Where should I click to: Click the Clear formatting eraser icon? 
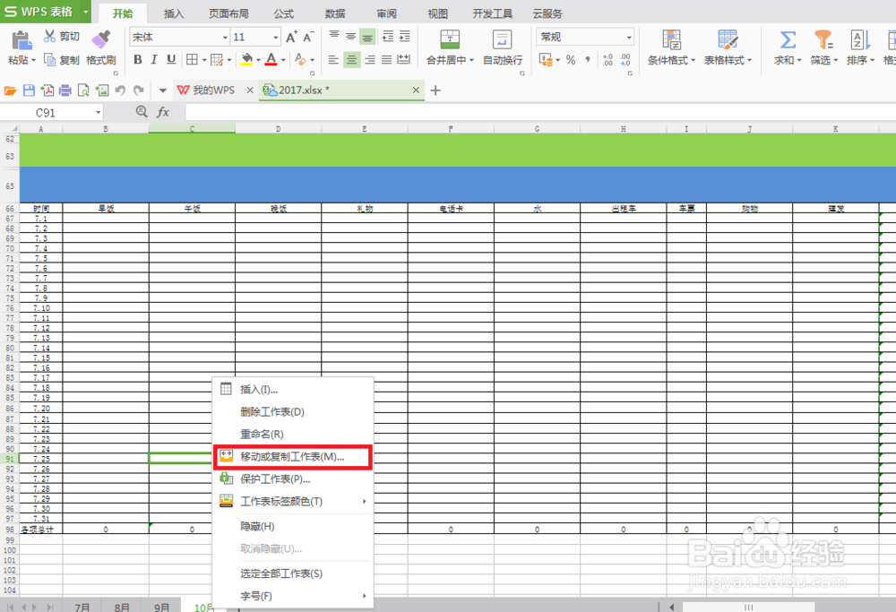pyautogui.click(x=300, y=59)
